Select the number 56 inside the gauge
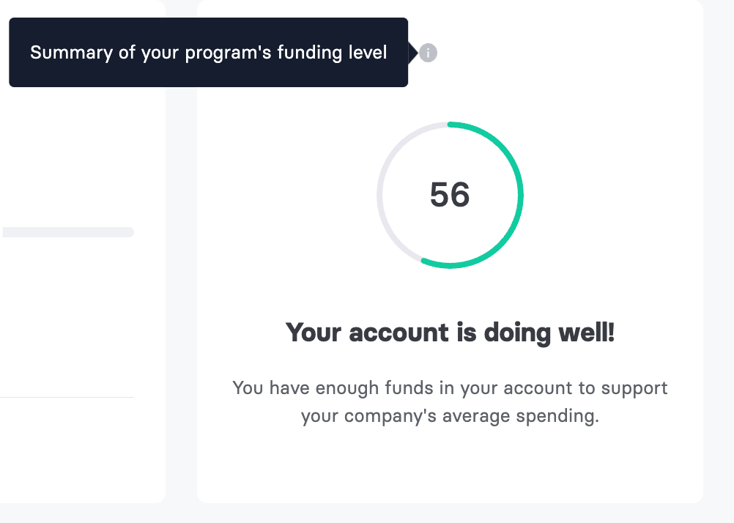Image resolution: width=734 pixels, height=523 pixels. pyautogui.click(x=450, y=194)
